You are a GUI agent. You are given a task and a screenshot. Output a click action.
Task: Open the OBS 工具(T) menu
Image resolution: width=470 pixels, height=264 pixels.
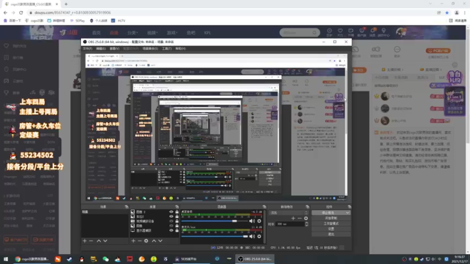167,49
